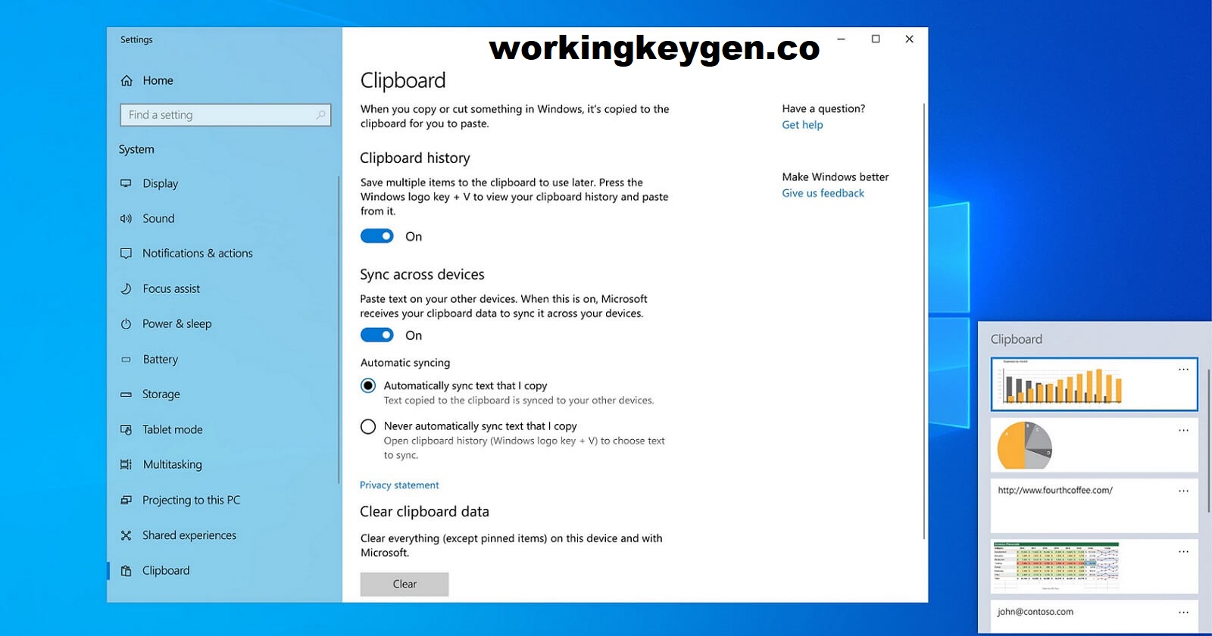The height and width of the screenshot is (636, 1212).
Task: Paste the http://www.fourthcoffee.com/ clipboard entry
Action: 1094,506
